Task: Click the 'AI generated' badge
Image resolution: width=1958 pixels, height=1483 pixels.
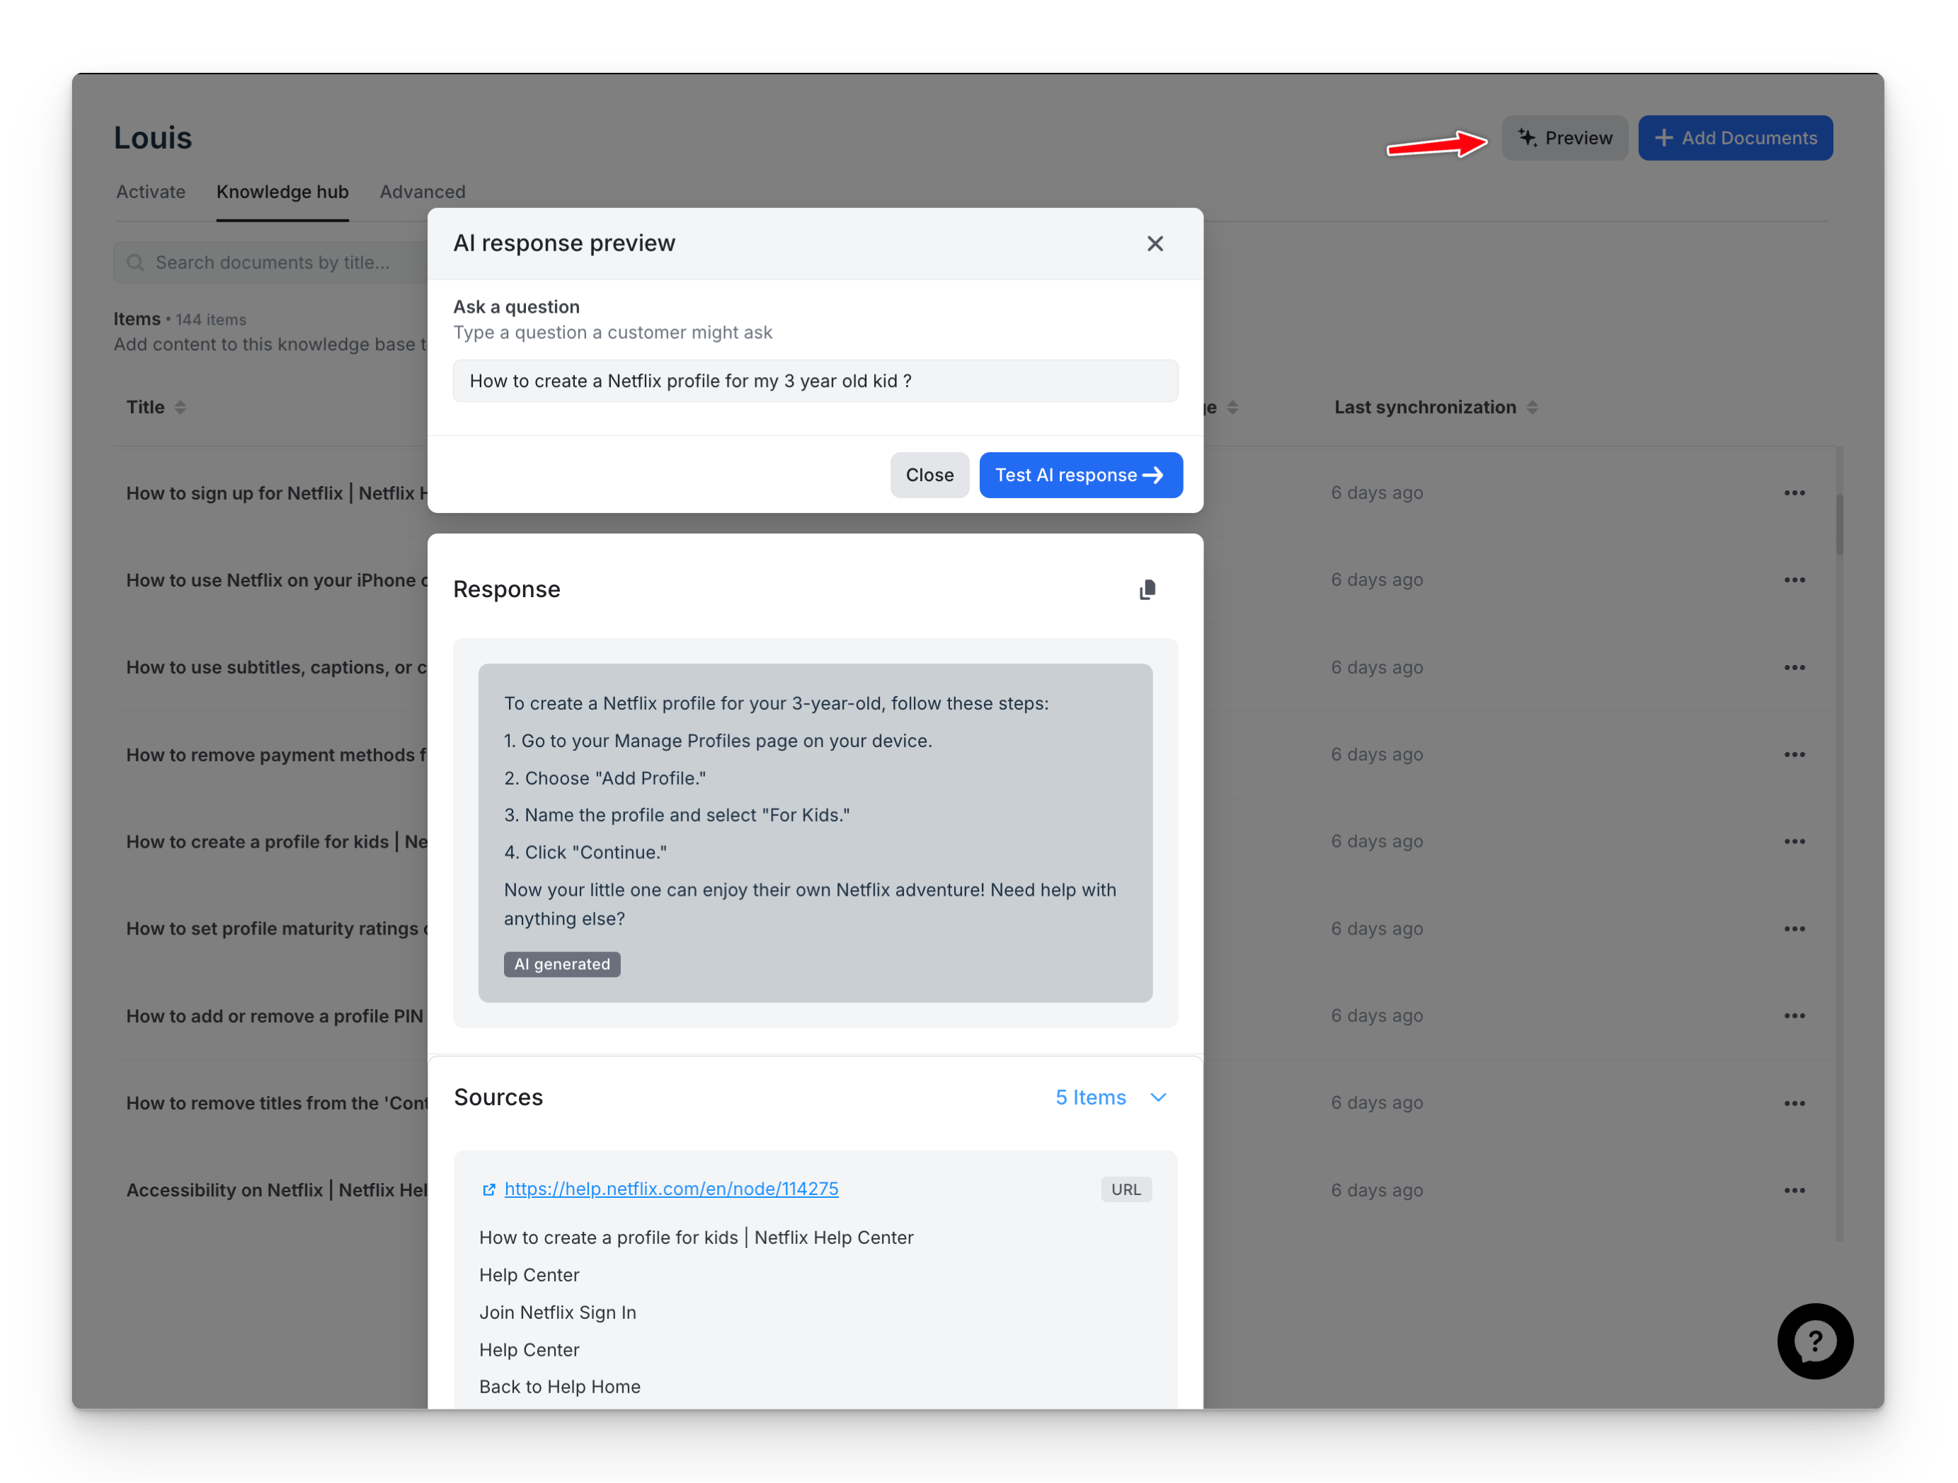Action: point(562,964)
